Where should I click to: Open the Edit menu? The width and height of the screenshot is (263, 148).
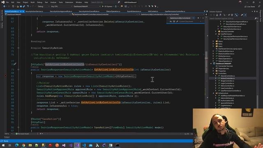(13, 2)
